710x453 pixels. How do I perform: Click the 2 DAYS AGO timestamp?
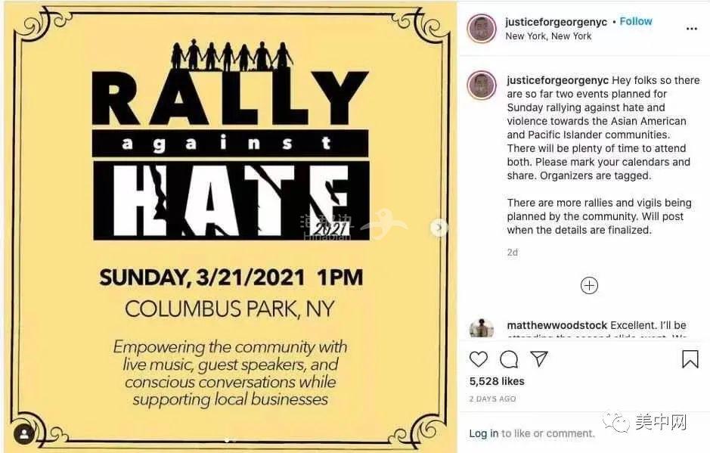[x=492, y=399]
